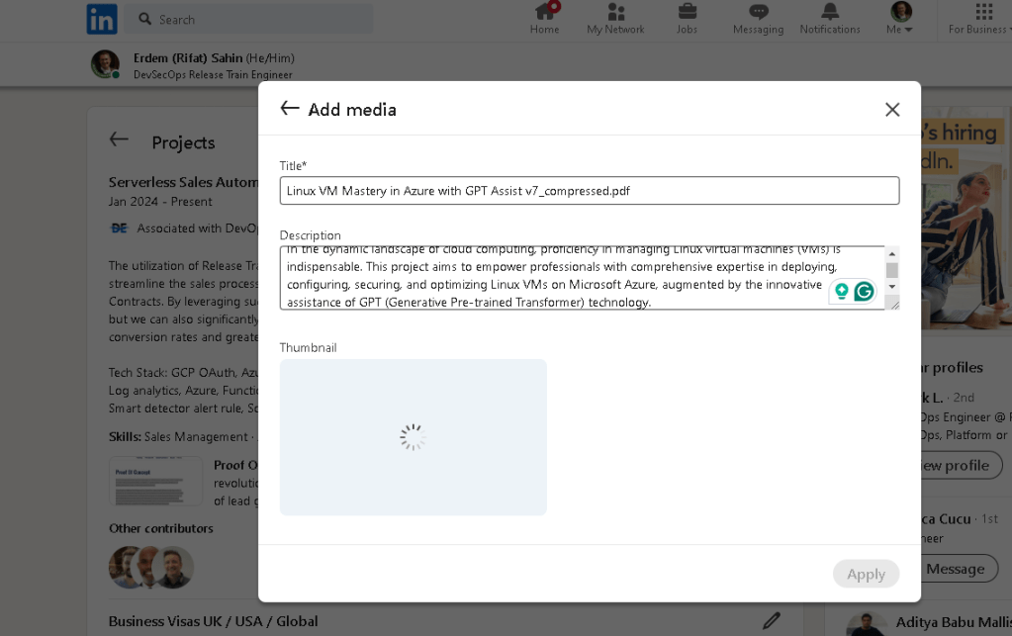Click the search magnifier icon

point(144,20)
